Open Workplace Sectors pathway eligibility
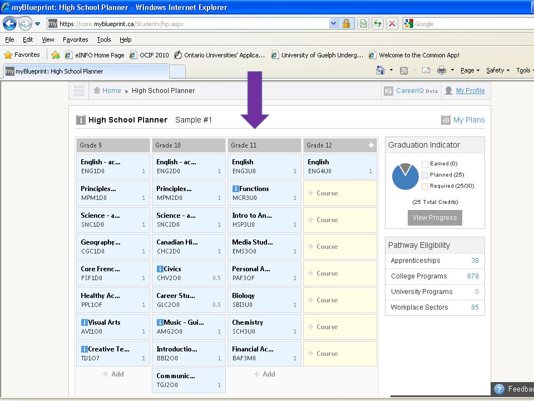Screen dimensions: 534x401 click(434, 307)
